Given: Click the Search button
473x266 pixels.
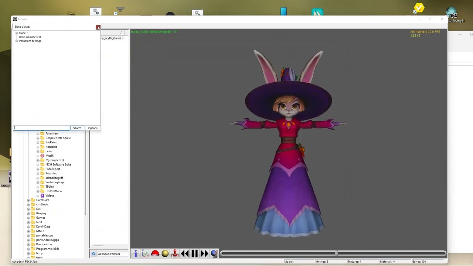Looking at the screenshot, I should (77, 128).
